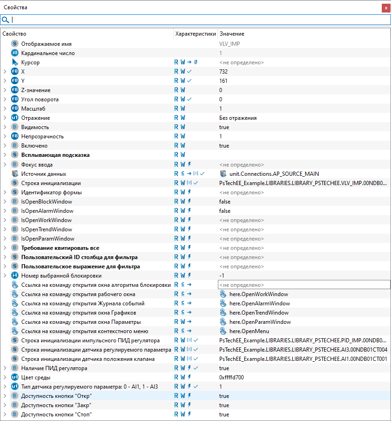The width and height of the screenshot is (391, 421).
Task: Click the Характеристики column header
Action: tap(195, 34)
